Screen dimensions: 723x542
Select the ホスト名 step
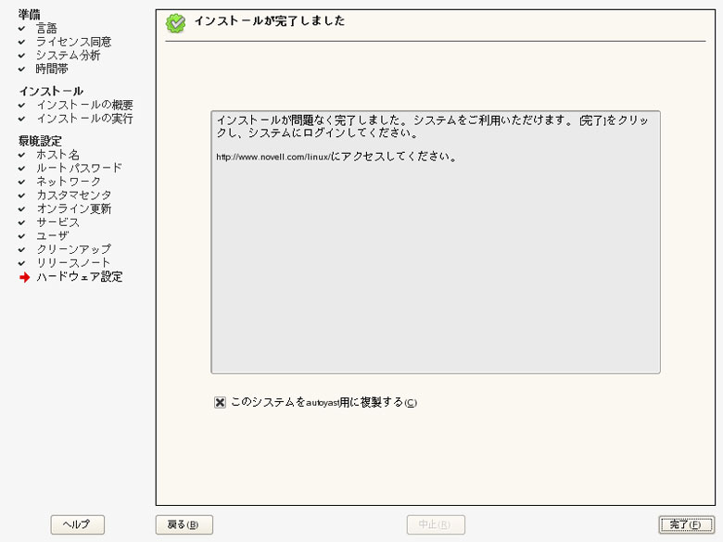[x=58, y=155]
